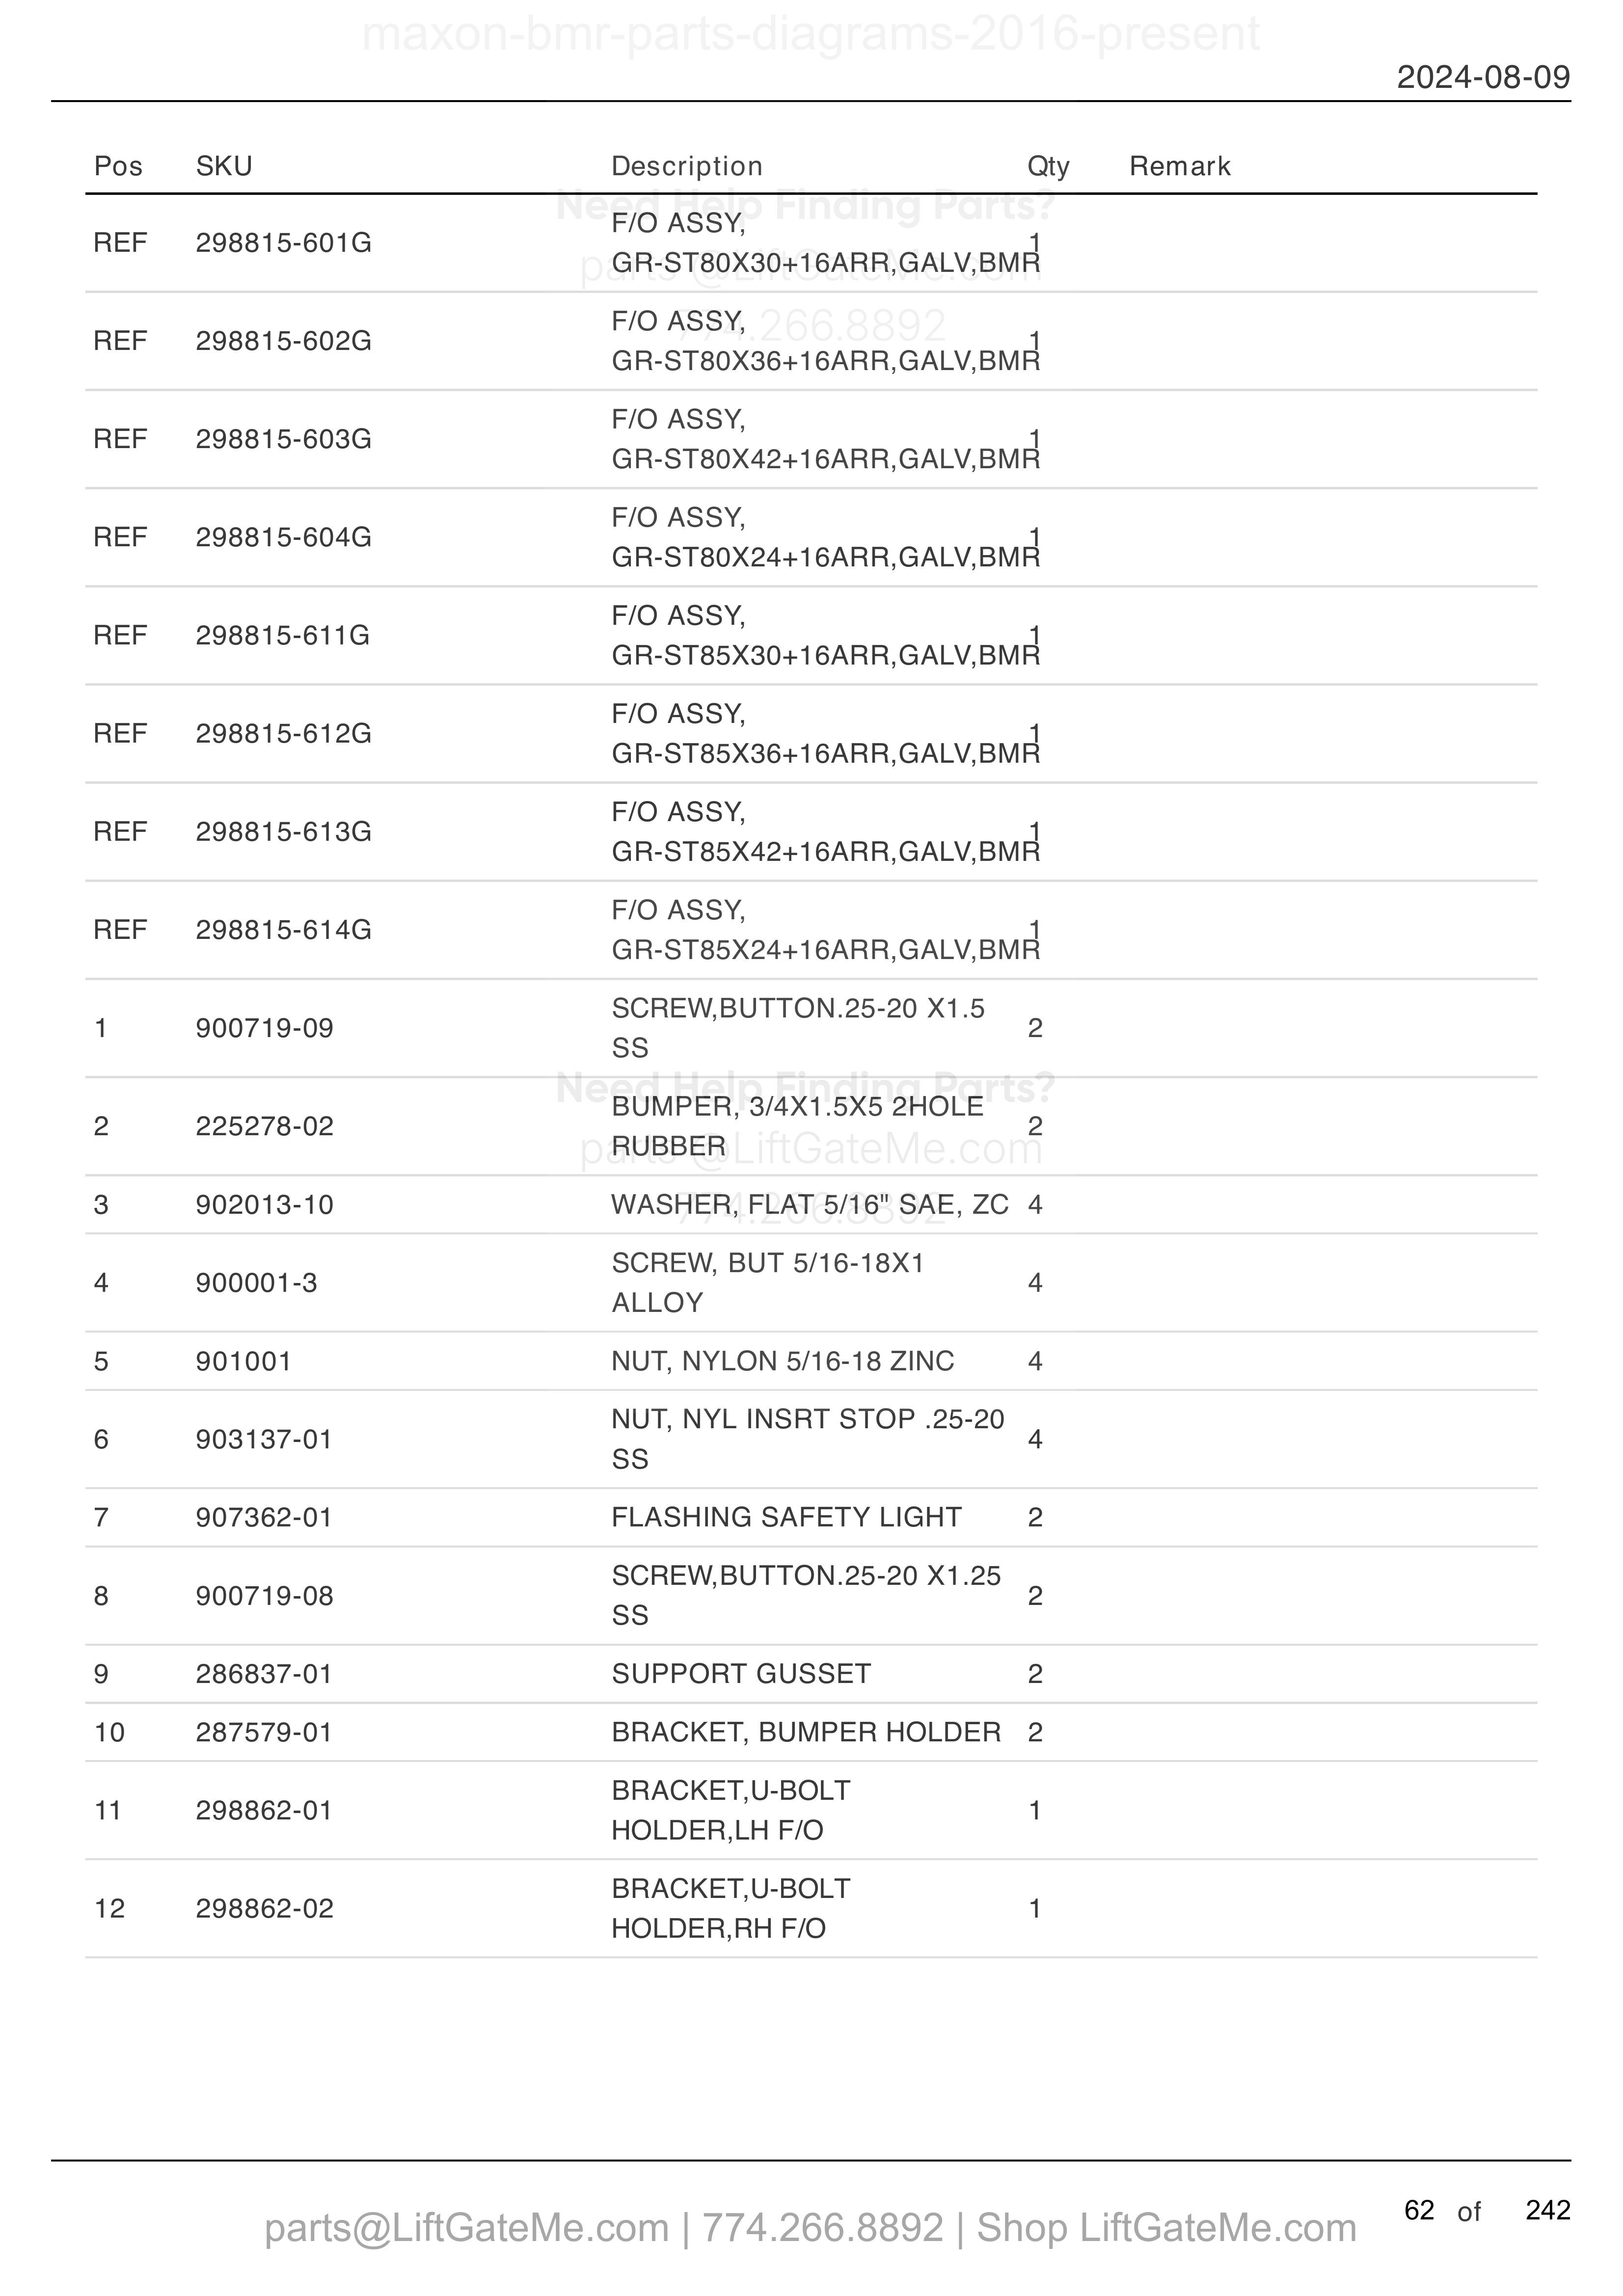Image resolution: width=1623 pixels, height=2296 pixels.
Task: Select NUT, NYLON 5/16-18 ZINC description
Action: click(783, 1361)
